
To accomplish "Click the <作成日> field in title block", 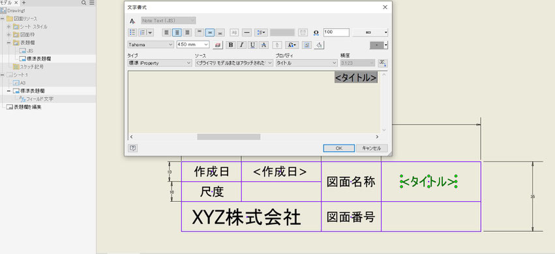I will click(280, 172).
